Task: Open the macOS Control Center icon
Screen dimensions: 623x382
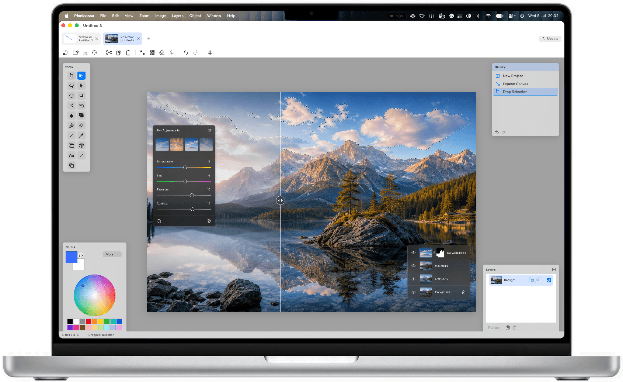Action: (512, 16)
